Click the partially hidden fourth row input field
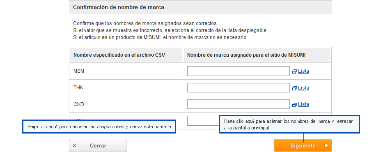The height and width of the screenshot is (152, 390). click(203, 121)
